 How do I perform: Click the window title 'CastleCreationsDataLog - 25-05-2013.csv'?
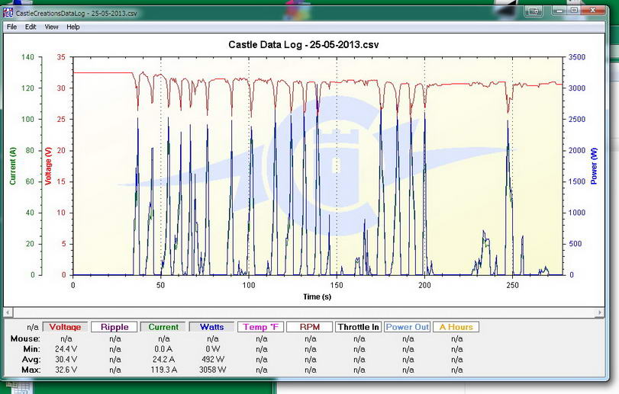pyautogui.click(x=76, y=13)
